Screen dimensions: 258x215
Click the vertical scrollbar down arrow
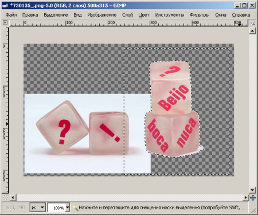click(252, 190)
